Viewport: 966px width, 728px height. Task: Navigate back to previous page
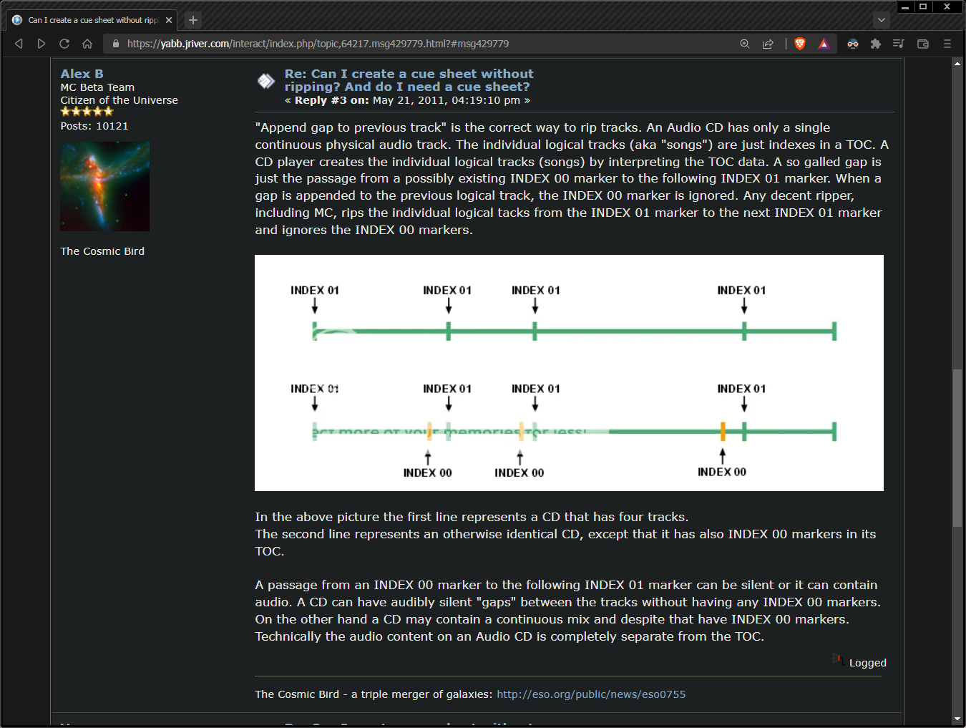19,44
